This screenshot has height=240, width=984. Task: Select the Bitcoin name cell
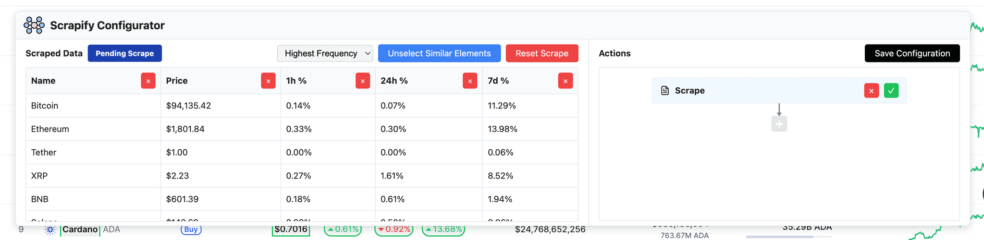click(93, 106)
